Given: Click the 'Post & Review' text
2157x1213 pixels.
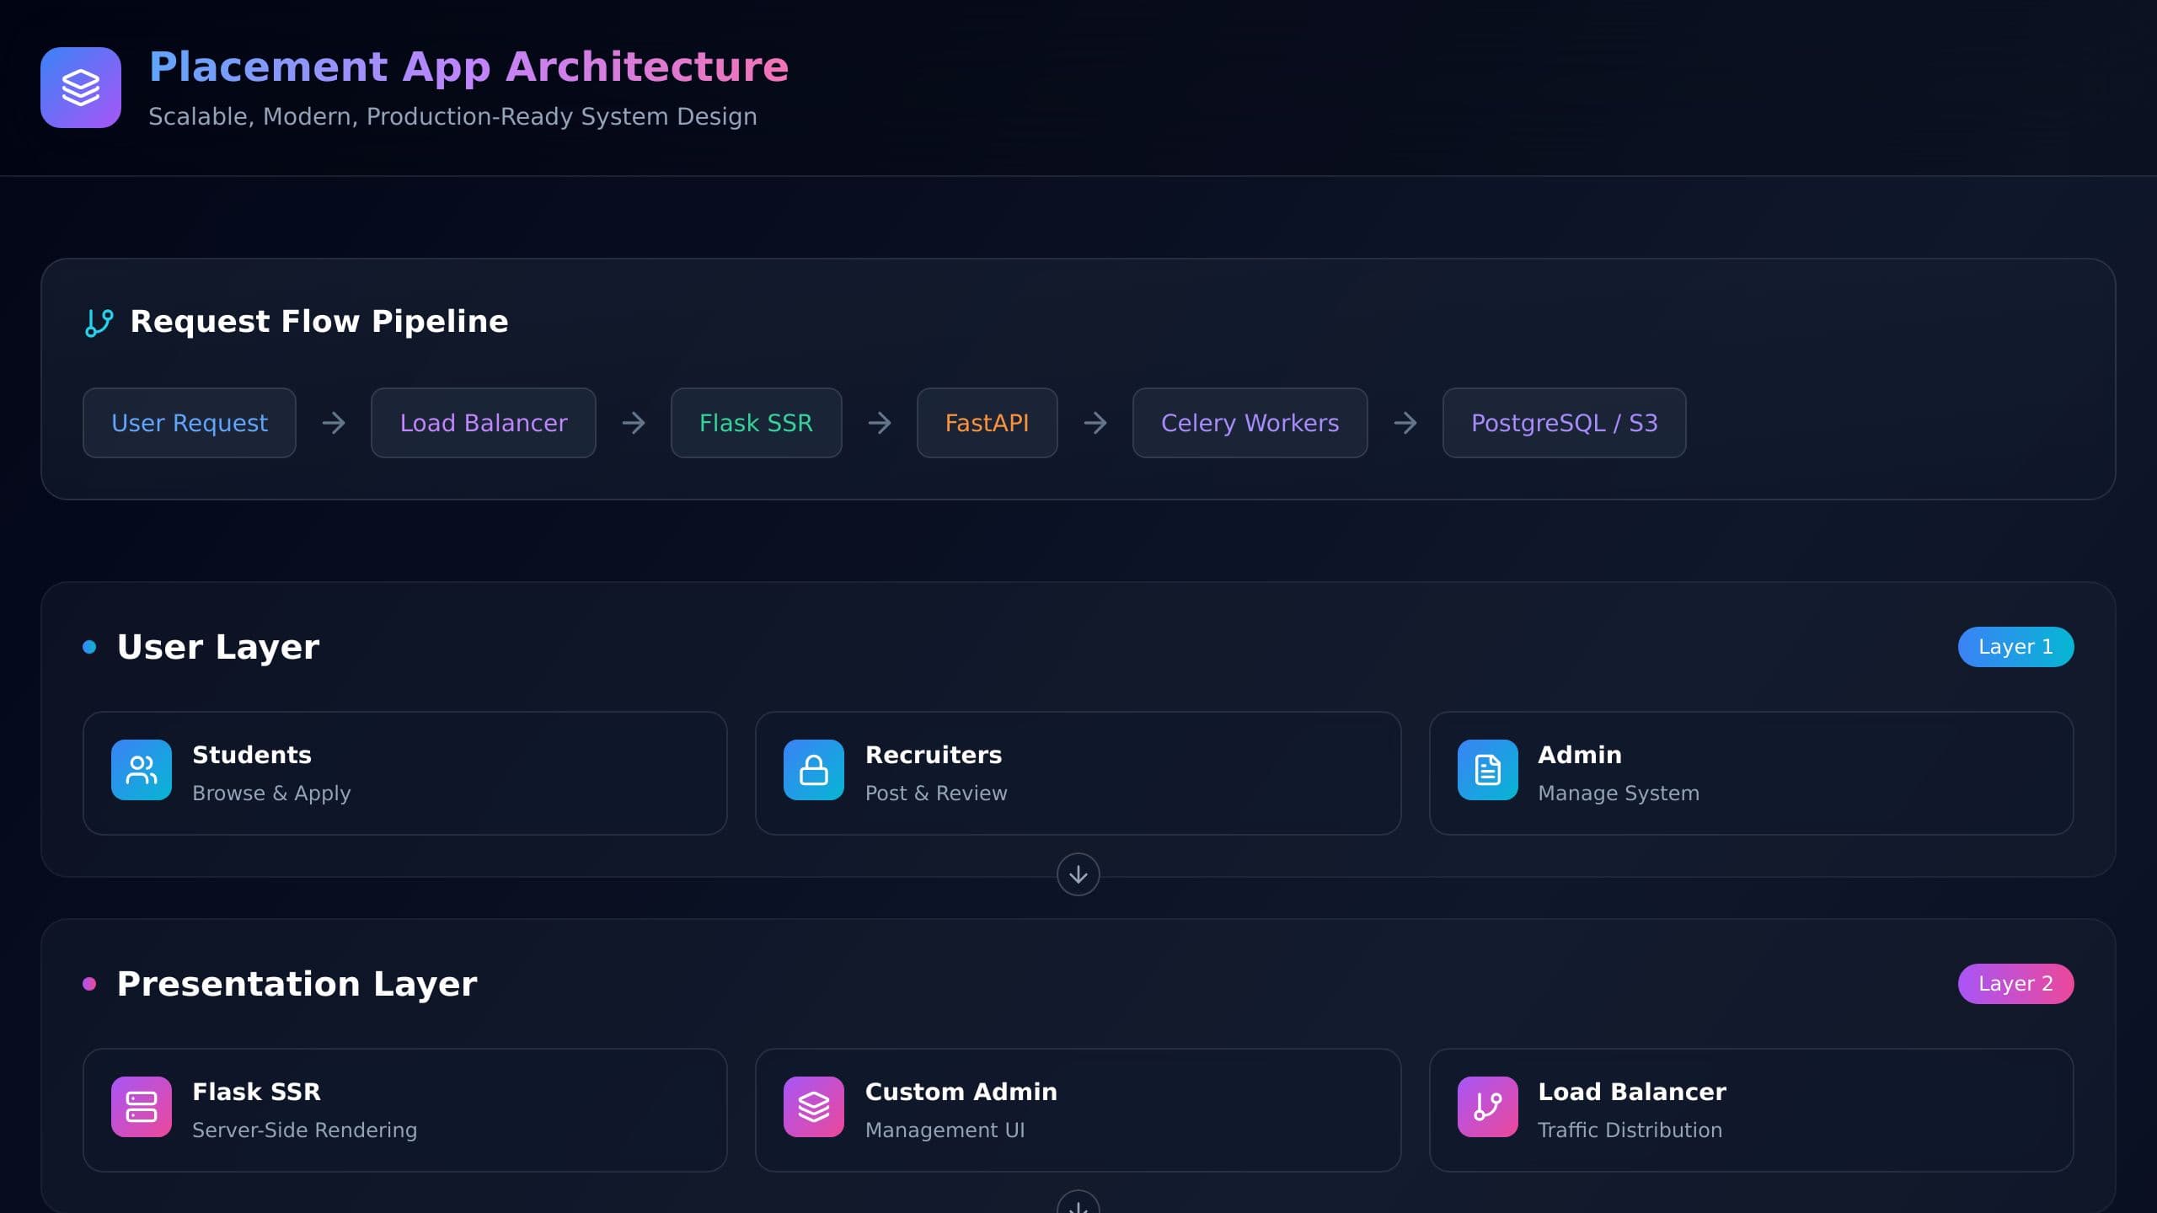Looking at the screenshot, I should coord(936,794).
